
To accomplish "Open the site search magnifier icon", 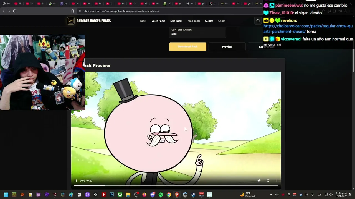I will 258,21.
